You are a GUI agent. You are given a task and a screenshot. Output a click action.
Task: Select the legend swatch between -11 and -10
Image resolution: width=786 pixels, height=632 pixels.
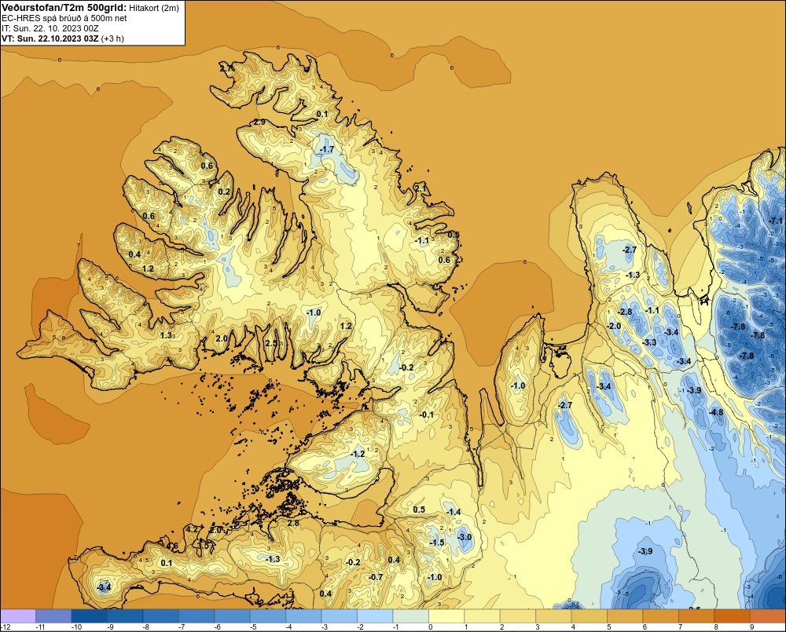click(53, 616)
